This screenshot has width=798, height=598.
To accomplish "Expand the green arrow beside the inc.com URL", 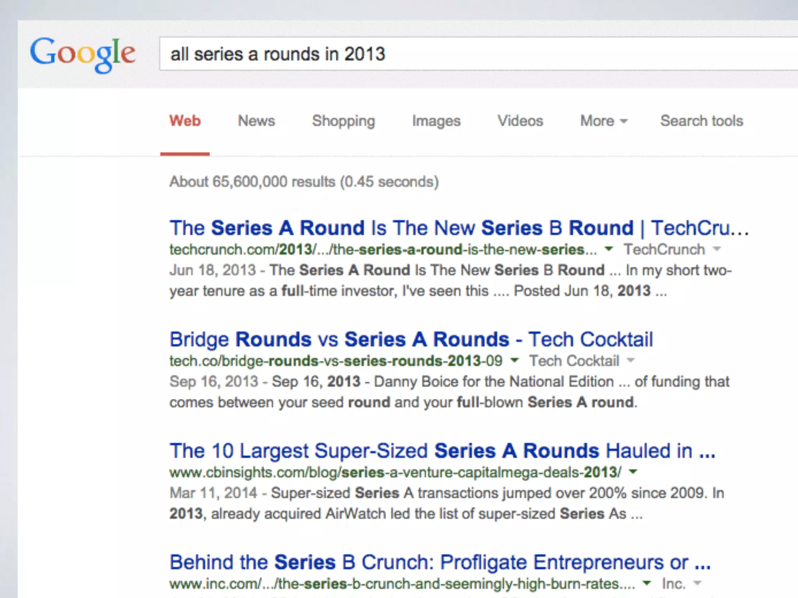I will (x=647, y=583).
